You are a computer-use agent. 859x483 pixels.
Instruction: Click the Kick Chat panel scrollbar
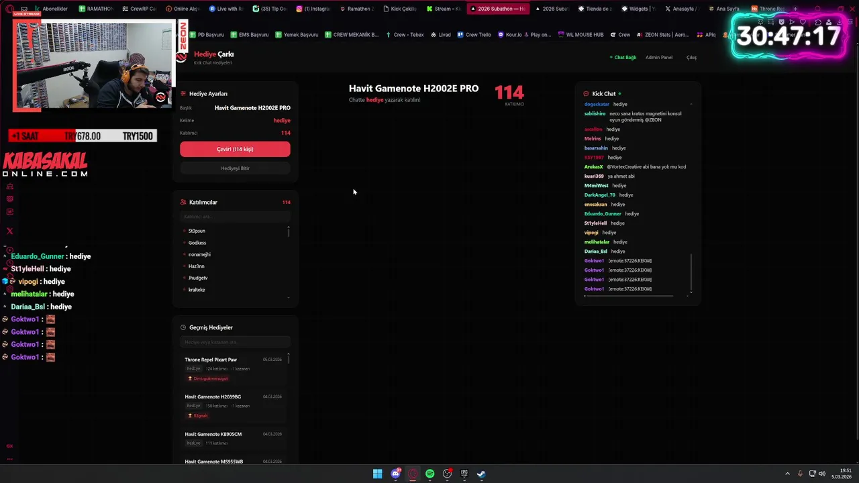pyautogui.click(x=691, y=273)
